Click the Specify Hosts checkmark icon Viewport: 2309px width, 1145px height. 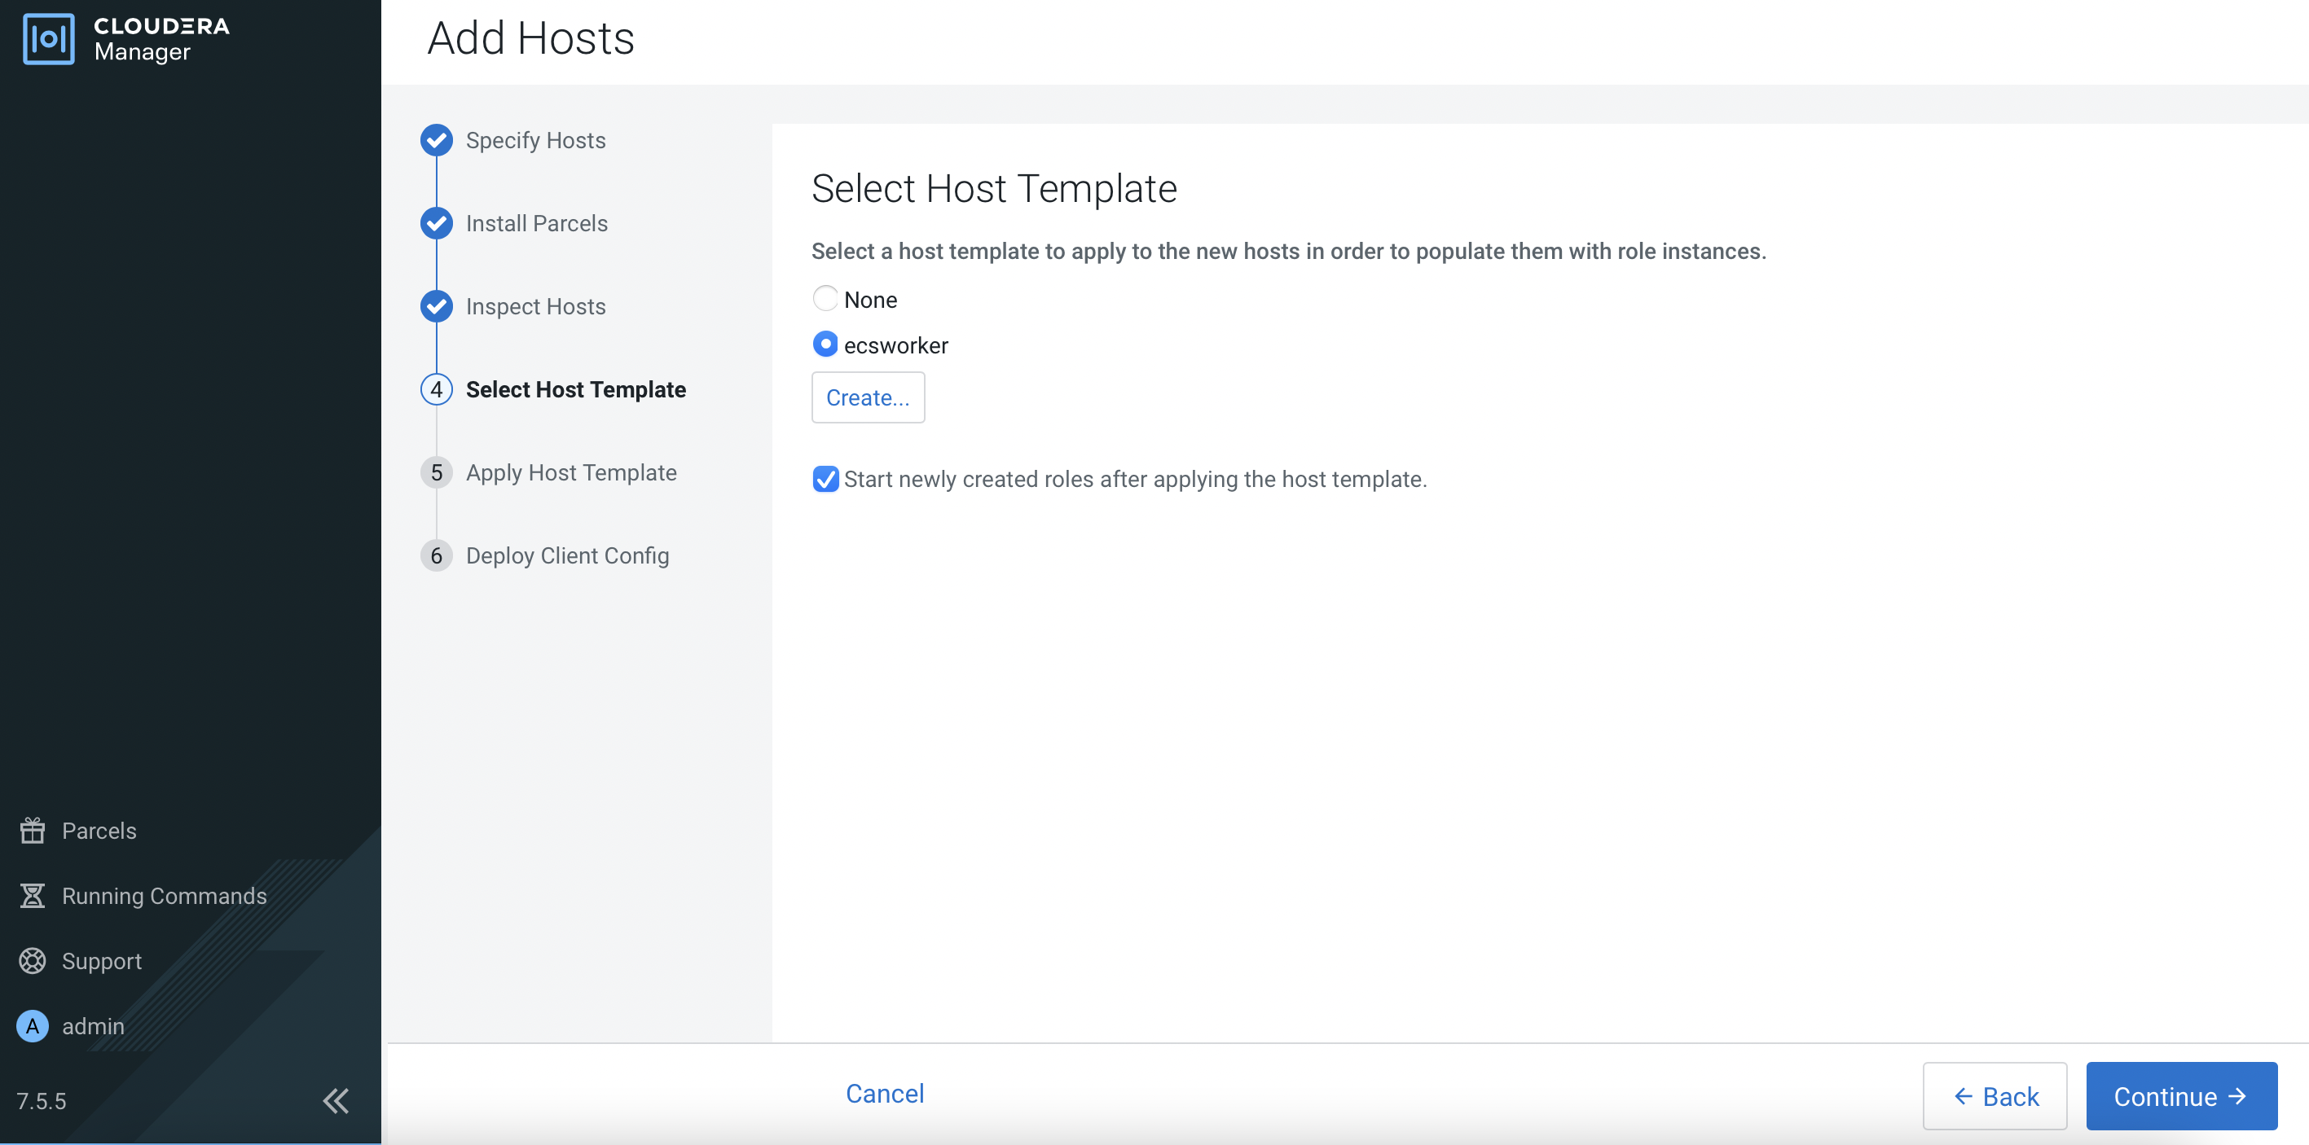pyautogui.click(x=437, y=140)
